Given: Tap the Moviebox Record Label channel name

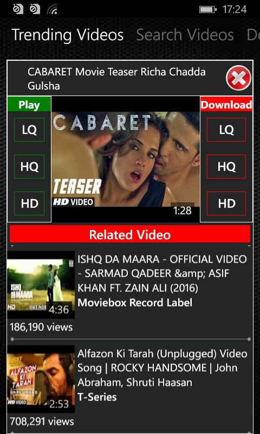Looking at the screenshot, I should [135, 303].
